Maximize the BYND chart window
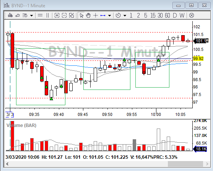Image resolution: width=213 pixels, height=171 pixels. 192,5
